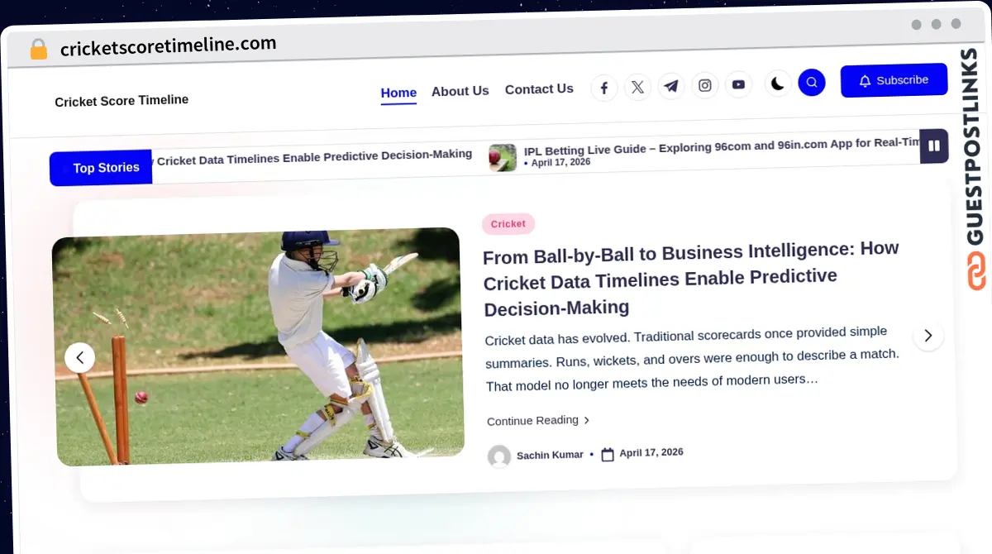Open the Contact Us page

tap(539, 89)
